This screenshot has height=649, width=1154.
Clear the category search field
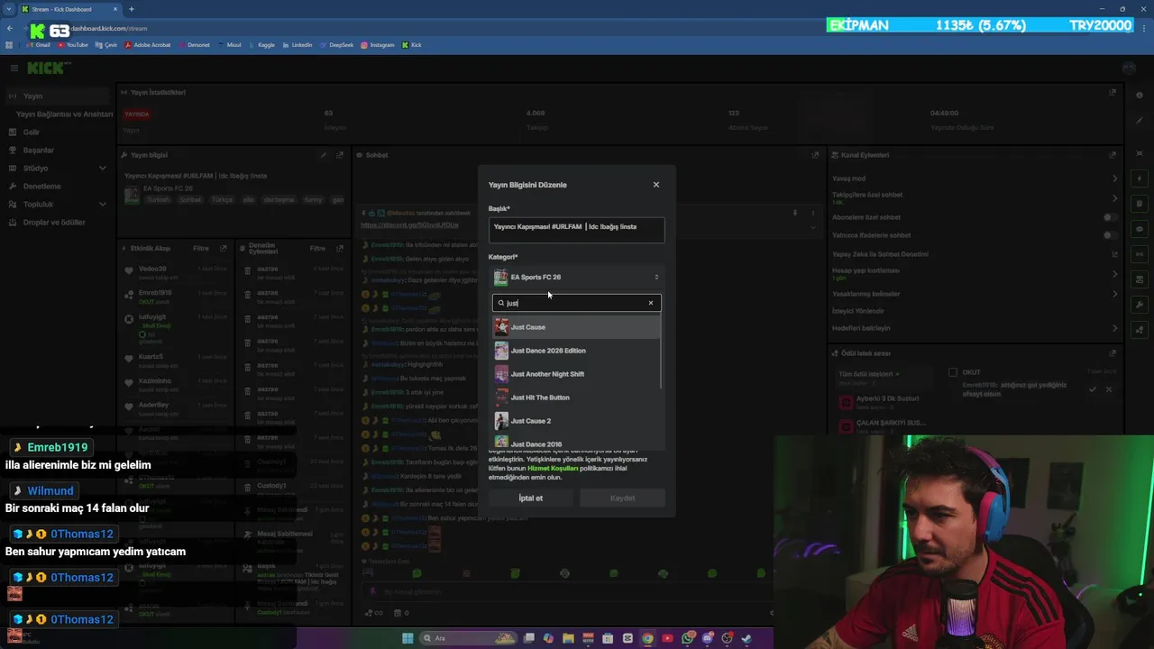tap(651, 303)
